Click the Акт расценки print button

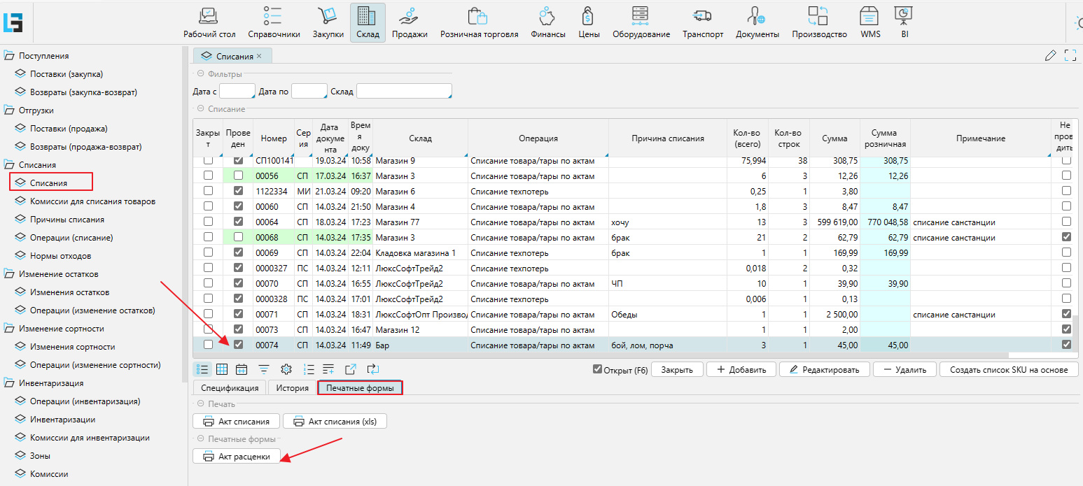pos(237,457)
